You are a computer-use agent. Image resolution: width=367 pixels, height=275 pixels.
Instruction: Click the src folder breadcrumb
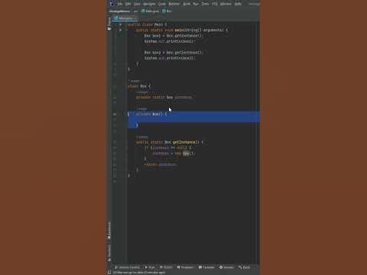tap(136, 11)
